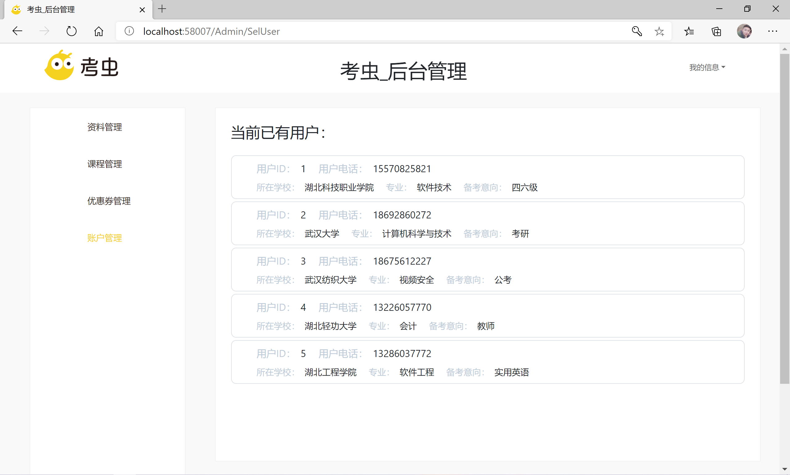Refresh the page with reload icon
Image resolution: width=790 pixels, height=475 pixels.
71,31
